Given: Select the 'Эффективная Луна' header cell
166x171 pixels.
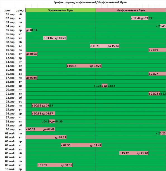Looking at the screenshot, I should (61, 10).
